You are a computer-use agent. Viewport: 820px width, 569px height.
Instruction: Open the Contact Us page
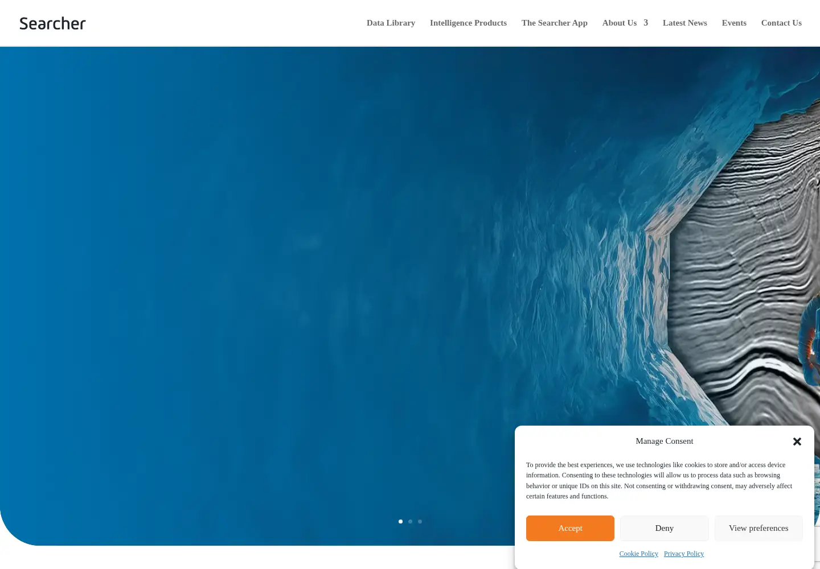(x=781, y=23)
